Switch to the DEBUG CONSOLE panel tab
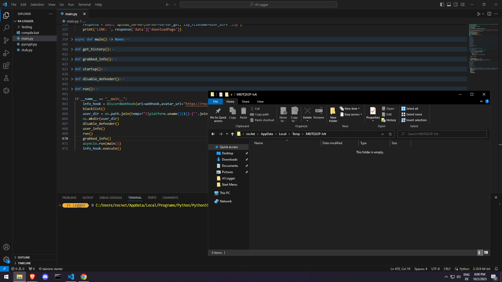 pyautogui.click(x=111, y=198)
